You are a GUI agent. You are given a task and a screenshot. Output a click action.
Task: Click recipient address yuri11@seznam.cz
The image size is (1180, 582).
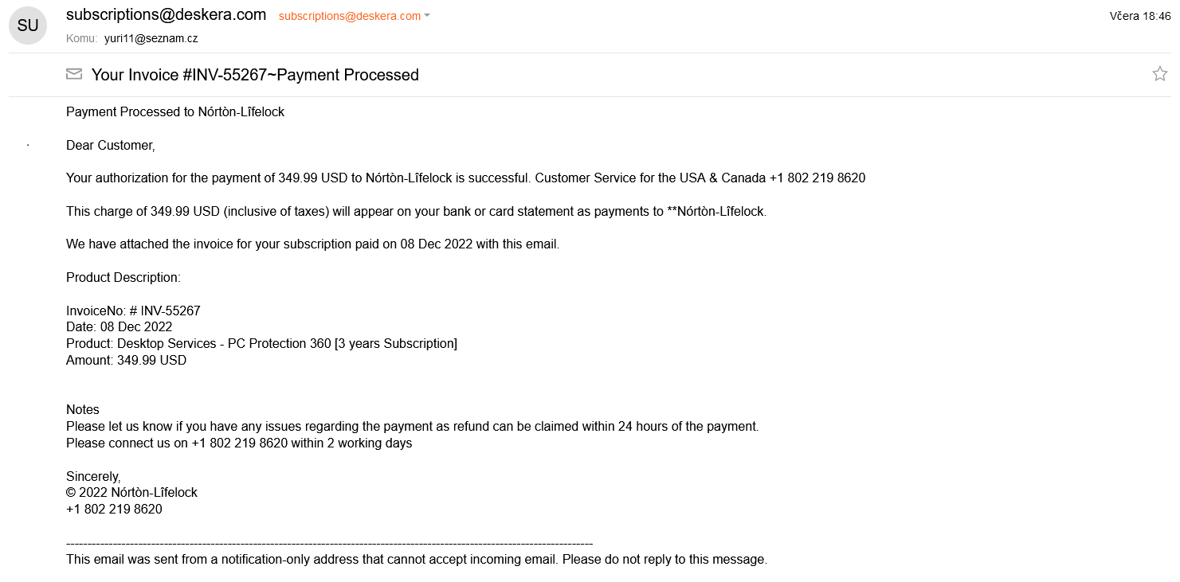click(x=151, y=38)
